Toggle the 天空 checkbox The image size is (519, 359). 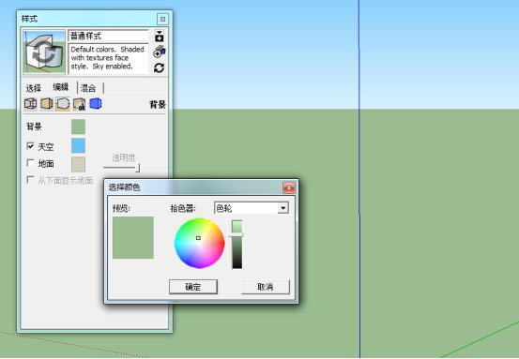(x=30, y=146)
